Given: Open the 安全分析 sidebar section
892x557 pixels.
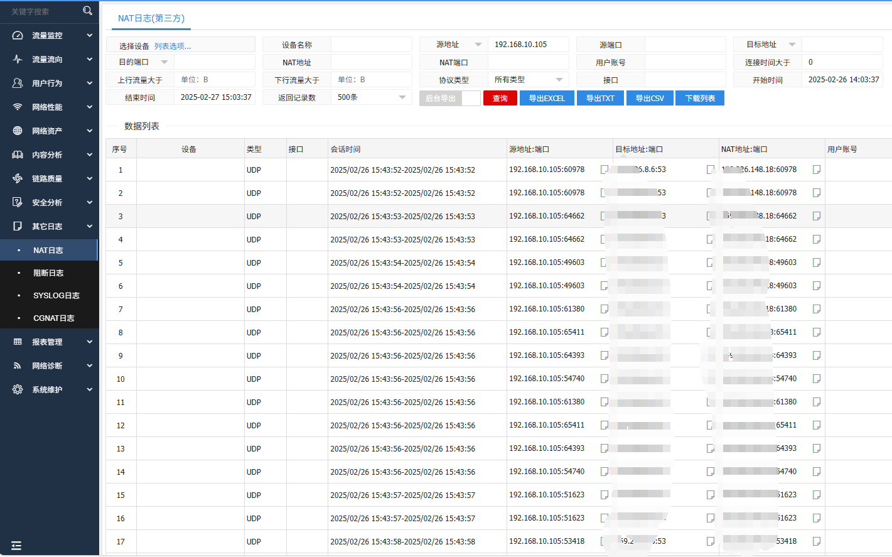Looking at the screenshot, I should tap(50, 203).
